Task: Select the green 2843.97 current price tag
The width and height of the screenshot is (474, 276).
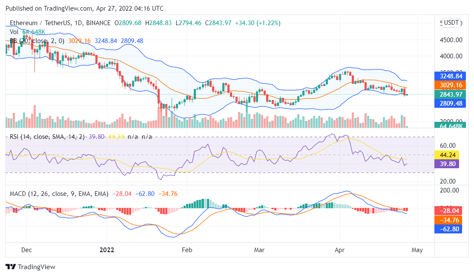Action: pos(451,94)
